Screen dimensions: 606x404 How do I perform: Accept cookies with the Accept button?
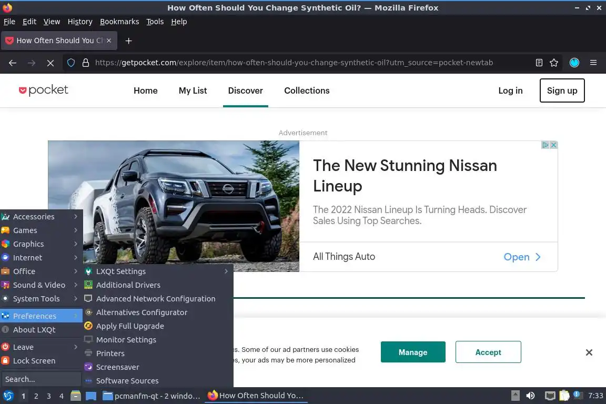pos(488,352)
